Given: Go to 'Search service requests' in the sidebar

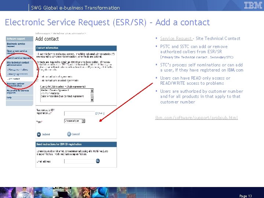Looking at the screenshot, I should coord(19,58).
